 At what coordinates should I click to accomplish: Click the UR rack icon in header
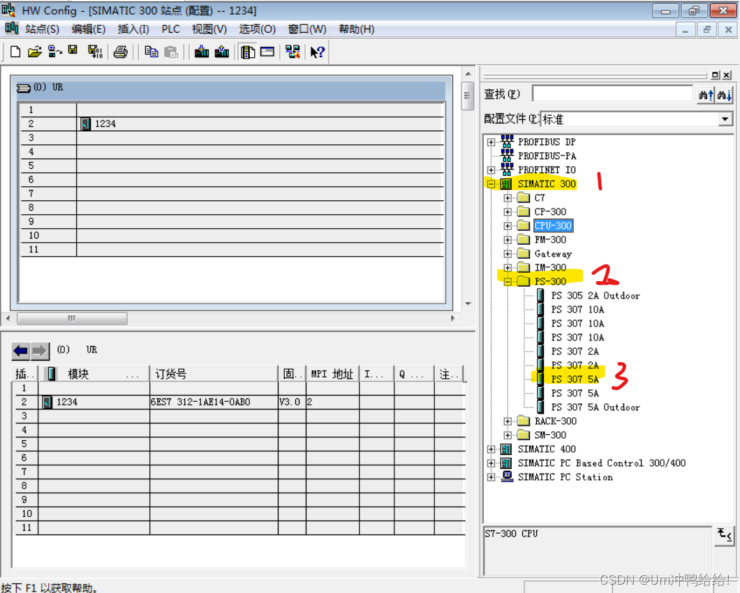point(24,88)
